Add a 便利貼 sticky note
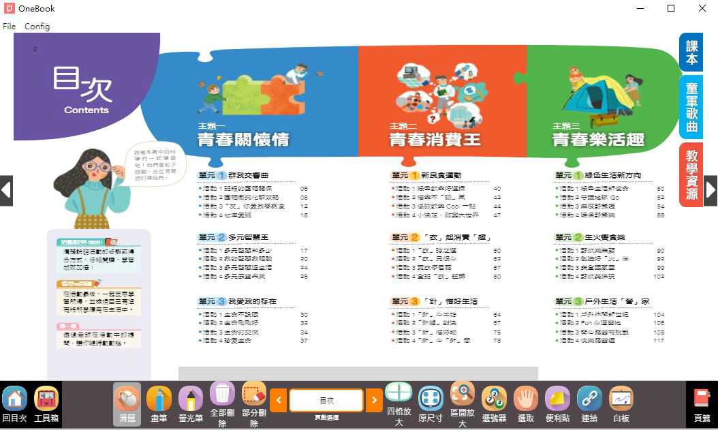Image resolution: width=718 pixels, height=430 pixels. (557, 404)
